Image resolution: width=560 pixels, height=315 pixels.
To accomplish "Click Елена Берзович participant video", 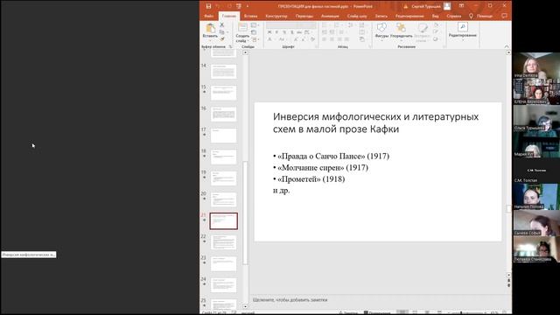I will point(536,91).
